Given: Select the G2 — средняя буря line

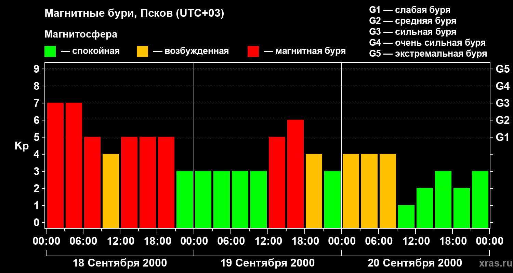Looking at the screenshot, I should (413, 21).
